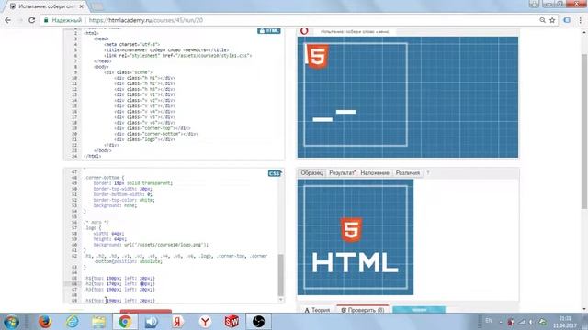
Task: Open the Yandex Browser "Y" taskbar icon
Action: pyautogui.click(x=205, y=322)
